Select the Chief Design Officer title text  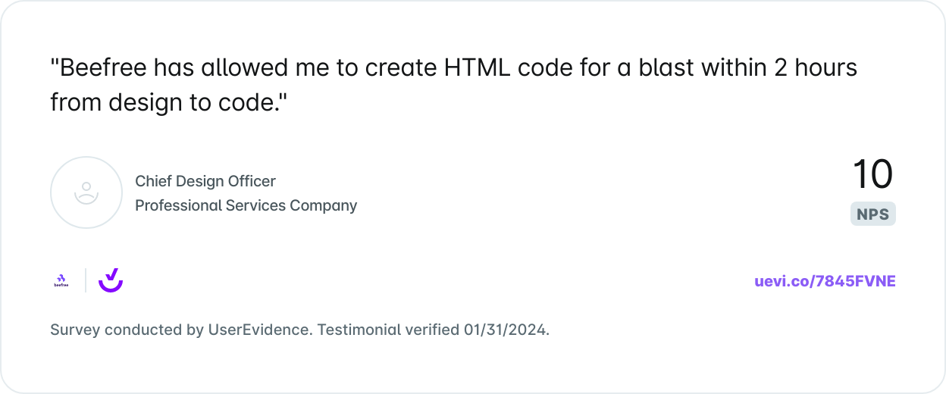coord(205,181)
